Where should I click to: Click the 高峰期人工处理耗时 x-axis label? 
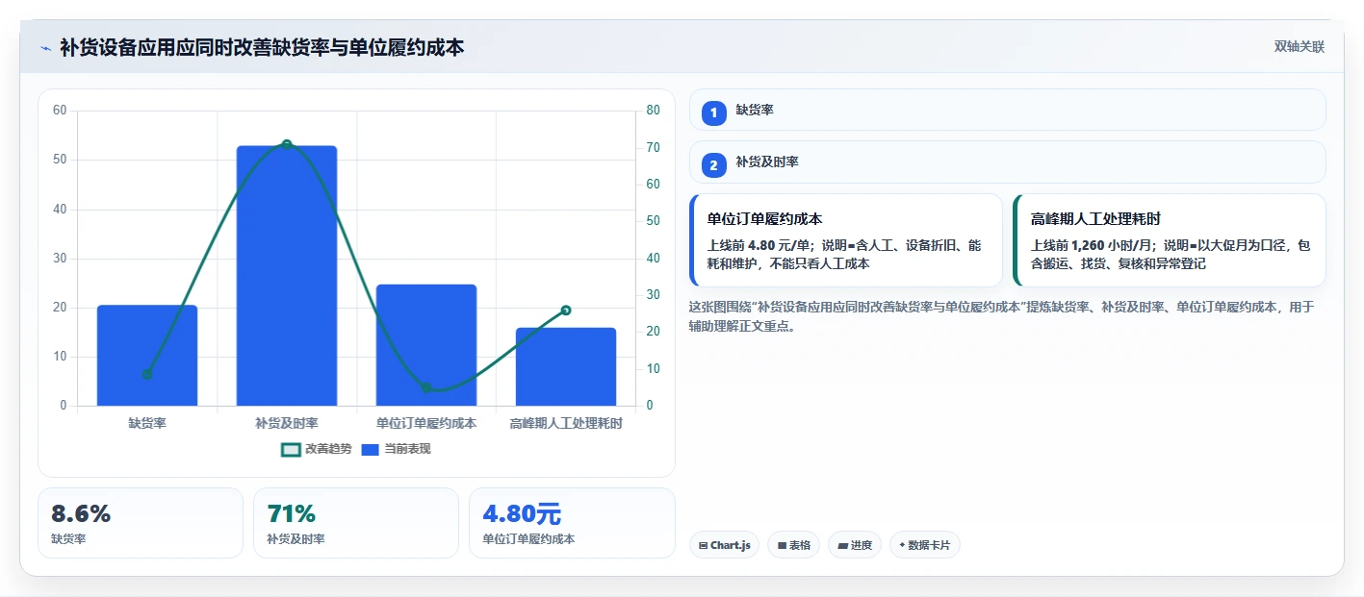566,423
